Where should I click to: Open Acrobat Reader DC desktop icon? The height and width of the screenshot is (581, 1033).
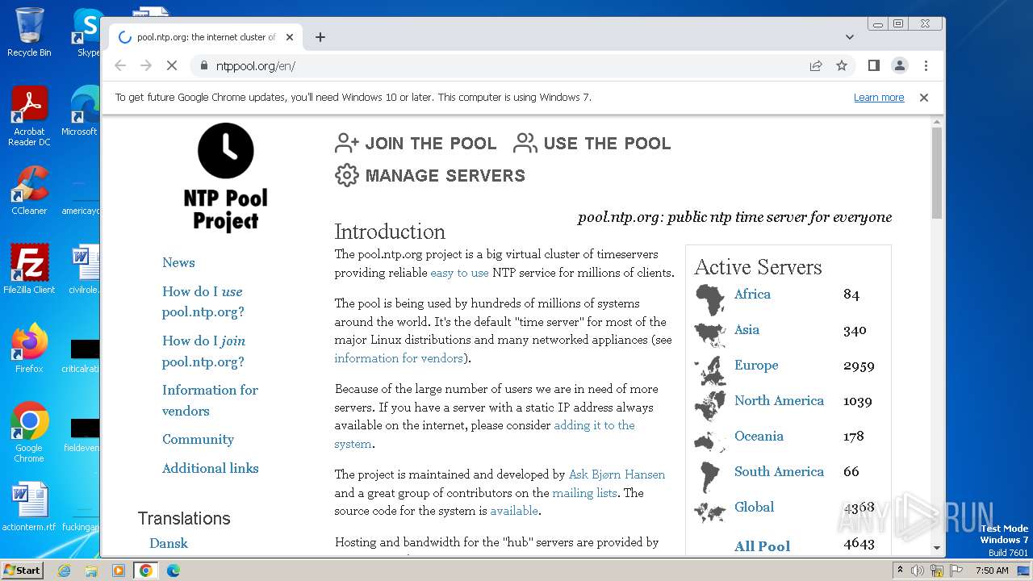coord(29,116)
